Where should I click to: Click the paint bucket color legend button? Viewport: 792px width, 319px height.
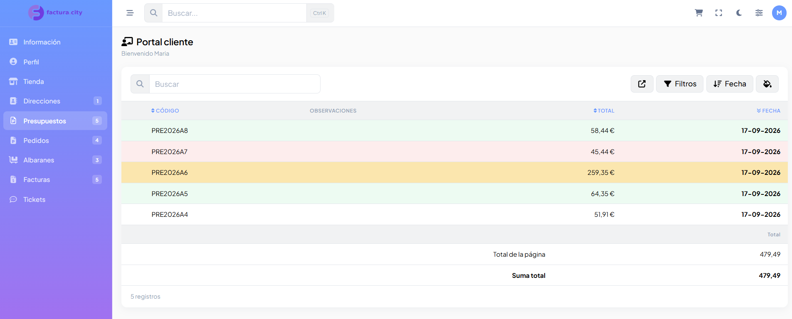coord(767,84)
